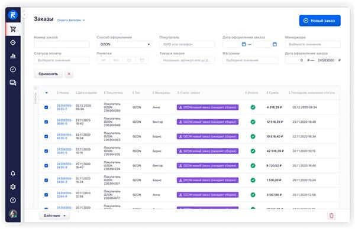Click the maximum amount field 24593000

326,60
